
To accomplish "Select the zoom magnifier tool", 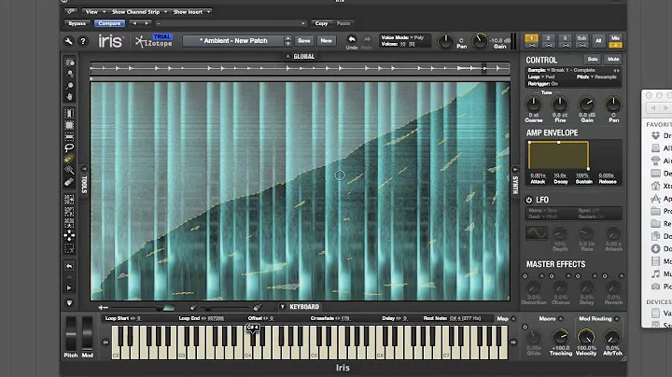I will pos(69,86).
